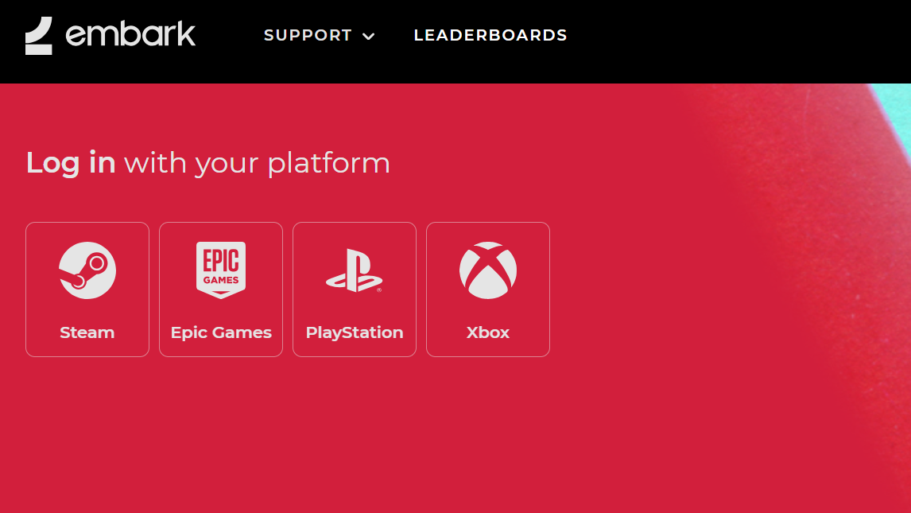Choose the Epic Games label
The height and width of the screenshot is (513, 911).
(x=221, y=333)
